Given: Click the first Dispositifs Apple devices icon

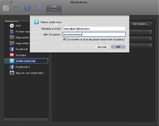Looking at the screenshot, I should coord(12,37).
